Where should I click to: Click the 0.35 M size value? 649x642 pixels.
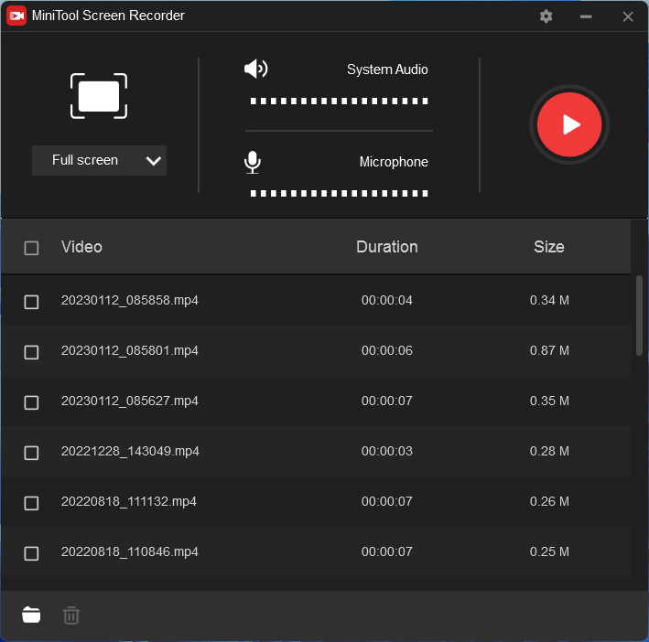click(549, 401)
